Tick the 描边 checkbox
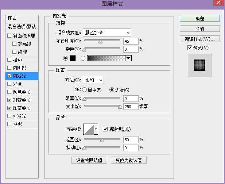Image resolution: width=225 pixels, height=184 pixels. click(x=9, y=60)
